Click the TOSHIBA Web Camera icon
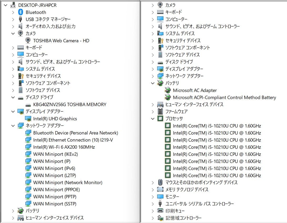This screenshot has height=223, width=287. tap(28, 40)
